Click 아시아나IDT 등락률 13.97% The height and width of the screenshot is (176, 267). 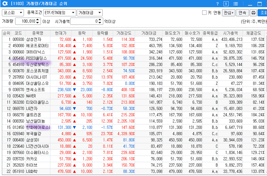click(x=107, y=77)
